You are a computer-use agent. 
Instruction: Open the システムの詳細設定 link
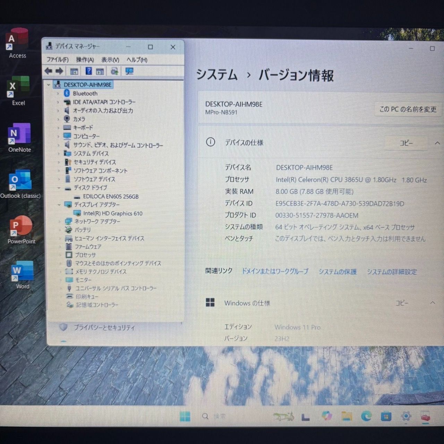coord(392,272)
